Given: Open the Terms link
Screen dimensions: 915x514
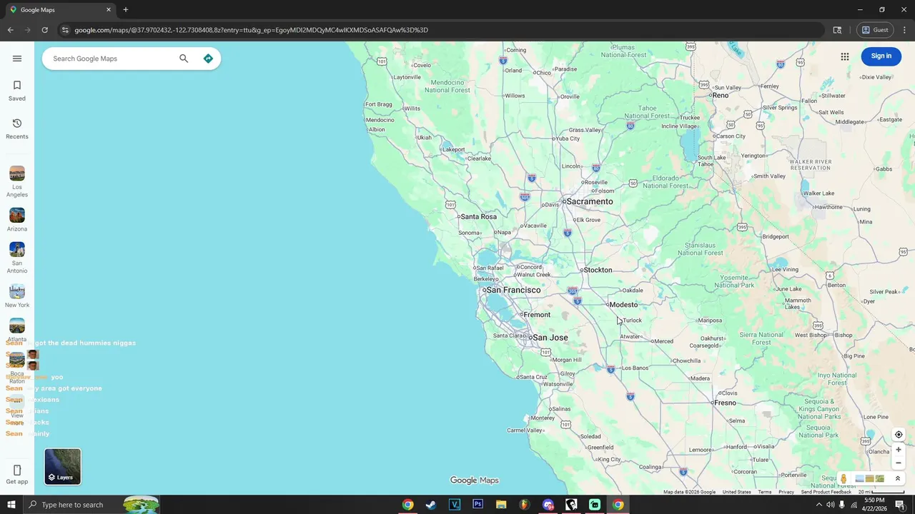Looking at the screenshot, I should [x=765, y=492].
